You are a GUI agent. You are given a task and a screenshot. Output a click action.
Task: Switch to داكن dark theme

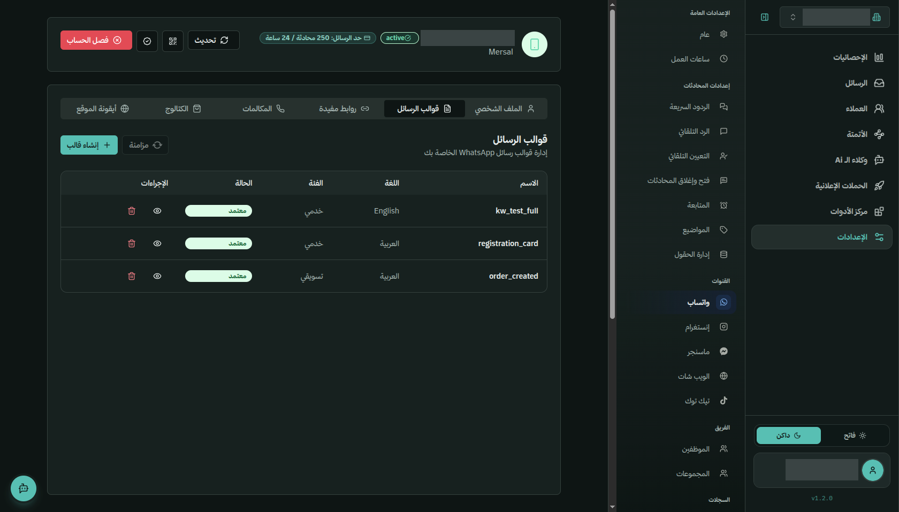point(789,435)
